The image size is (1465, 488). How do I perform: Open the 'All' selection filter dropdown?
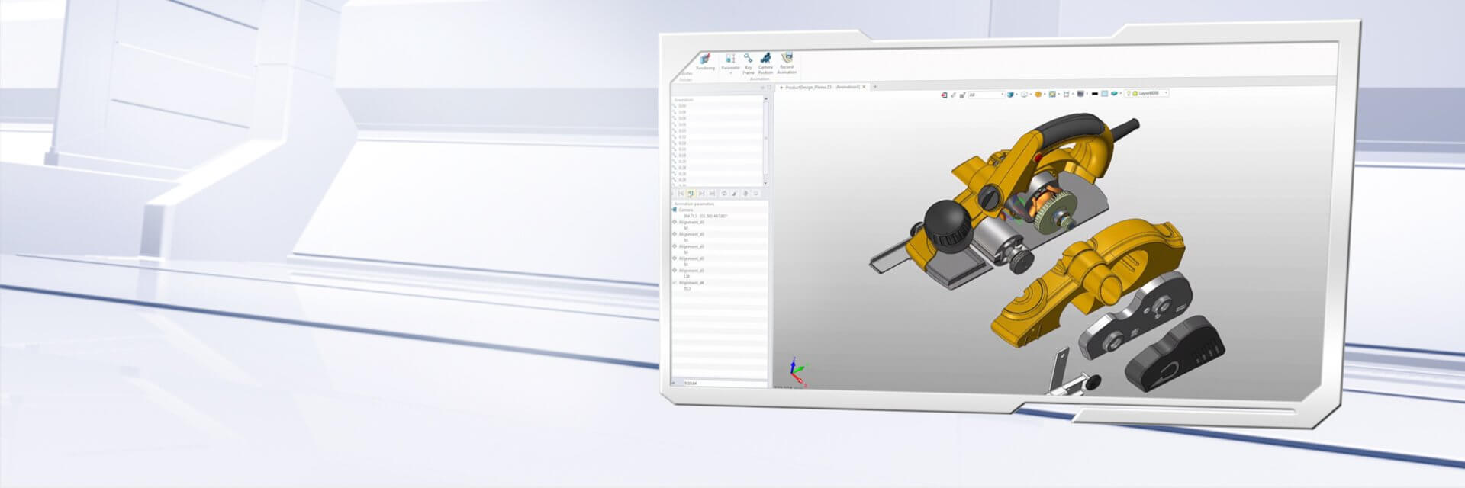coord(986,95)
